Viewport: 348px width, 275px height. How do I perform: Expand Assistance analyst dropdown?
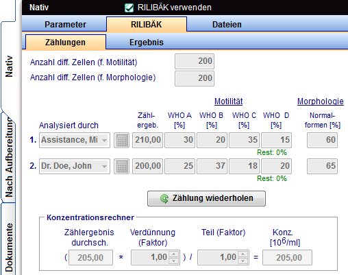pyautogui.click(x=104, y=140)
